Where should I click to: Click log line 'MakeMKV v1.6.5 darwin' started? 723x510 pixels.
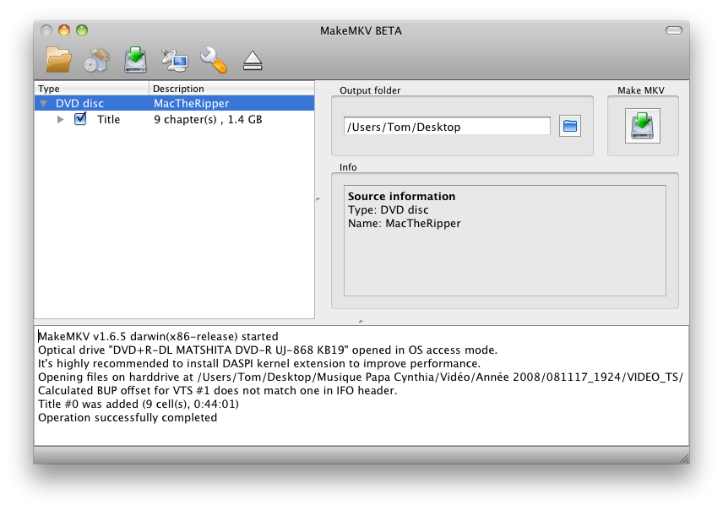click(x=158, y=336)
